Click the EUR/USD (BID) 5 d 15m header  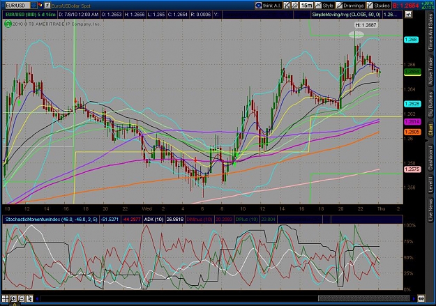tap(29, 15)
